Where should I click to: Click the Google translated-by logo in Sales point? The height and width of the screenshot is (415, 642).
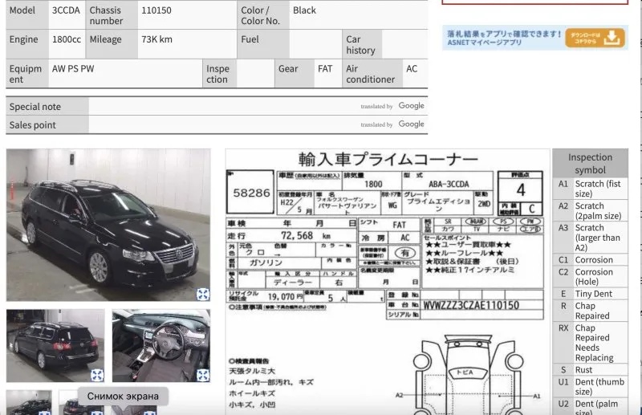click(411, 124)
